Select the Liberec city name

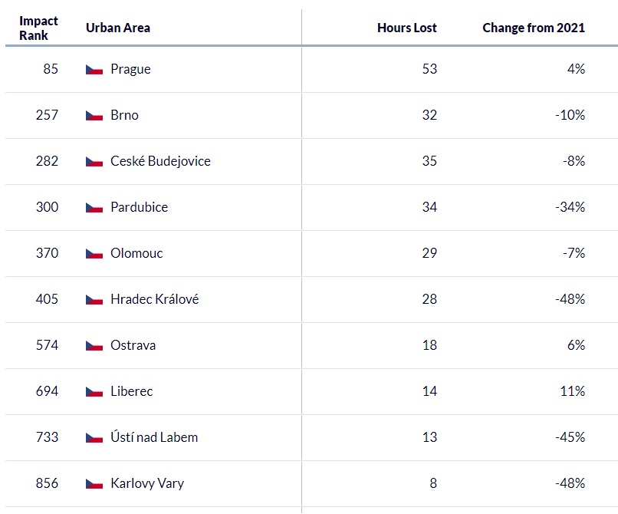(132, 391)
